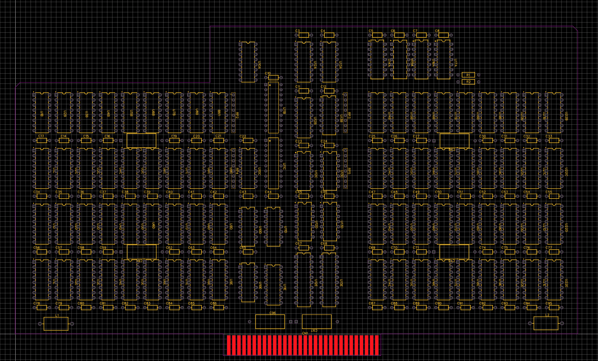The image size is (598, 361).
Task: Select capacitor C24
Action: pyautogui.click(x=329, y=145)
